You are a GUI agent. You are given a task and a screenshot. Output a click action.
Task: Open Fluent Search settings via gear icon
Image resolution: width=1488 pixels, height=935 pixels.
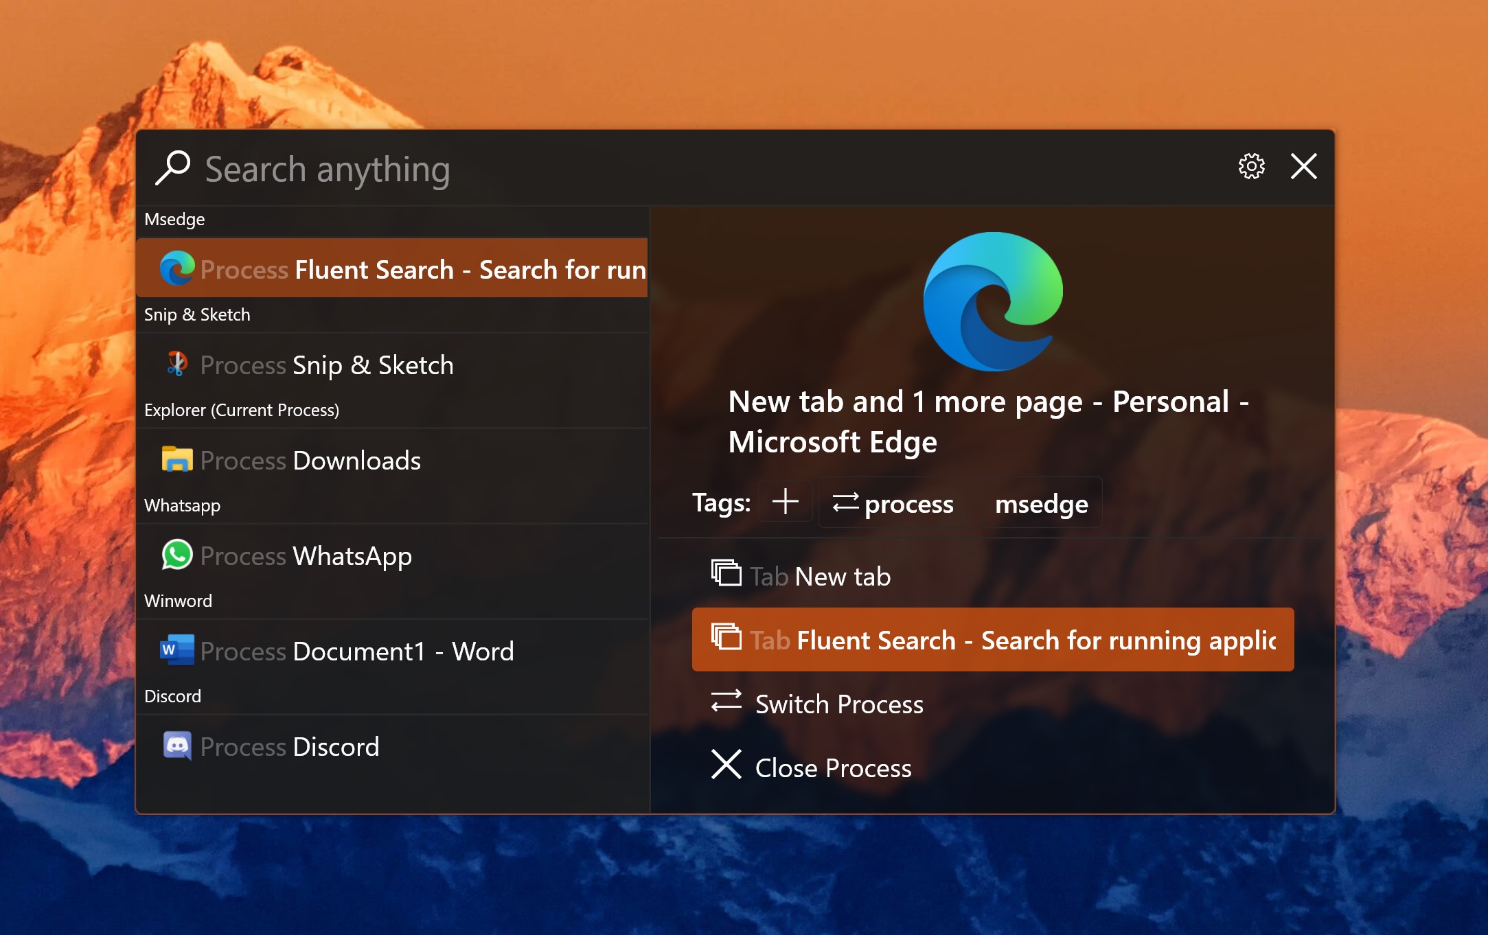pyautogui.click(x=1251, y=167)
